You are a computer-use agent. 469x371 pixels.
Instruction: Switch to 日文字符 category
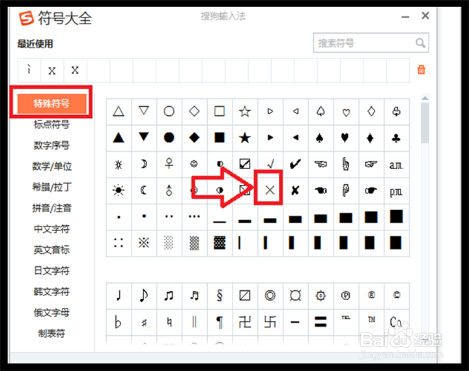(51, 271)
